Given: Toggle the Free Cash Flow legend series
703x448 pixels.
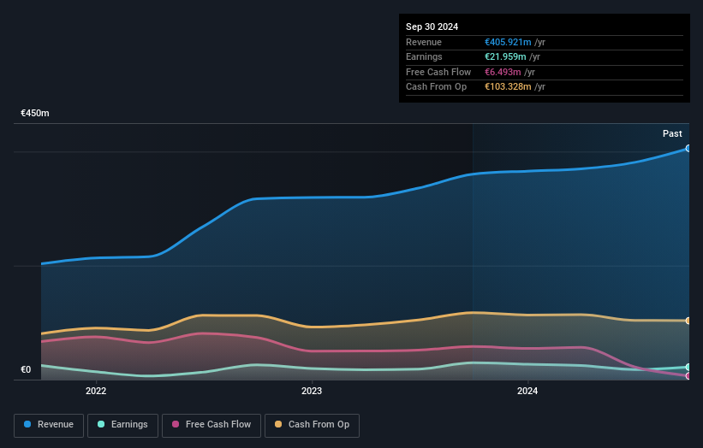Looking at the screenshot, I should tap(211, 425).
